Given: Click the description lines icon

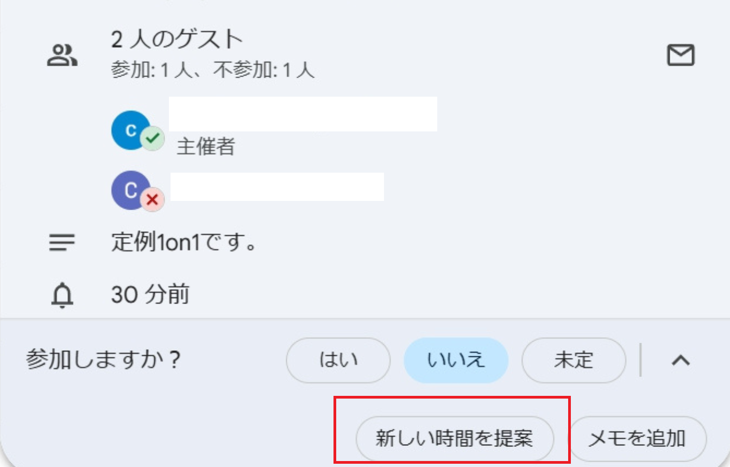Looking at the screenshot, I should tap(62, 242).
